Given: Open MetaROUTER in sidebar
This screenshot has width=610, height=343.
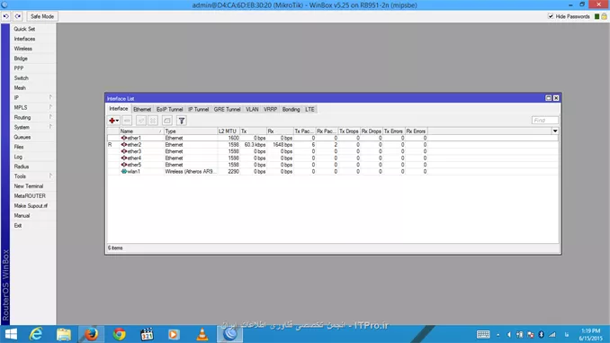Looking at the screenshot, I should click(30, 196).
